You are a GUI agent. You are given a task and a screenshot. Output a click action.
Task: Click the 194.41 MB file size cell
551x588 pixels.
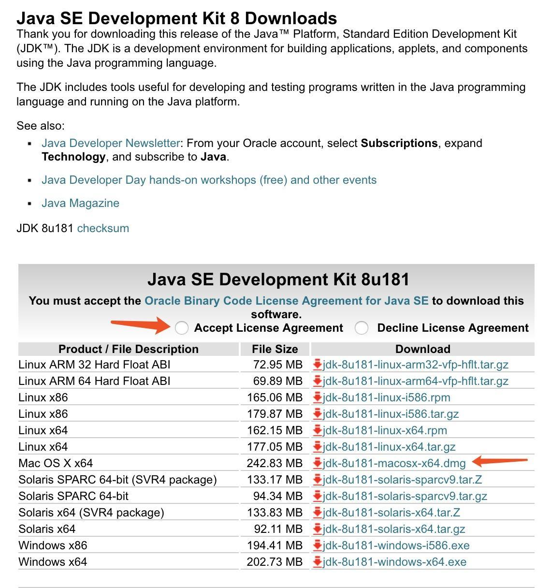click(275, 545)
